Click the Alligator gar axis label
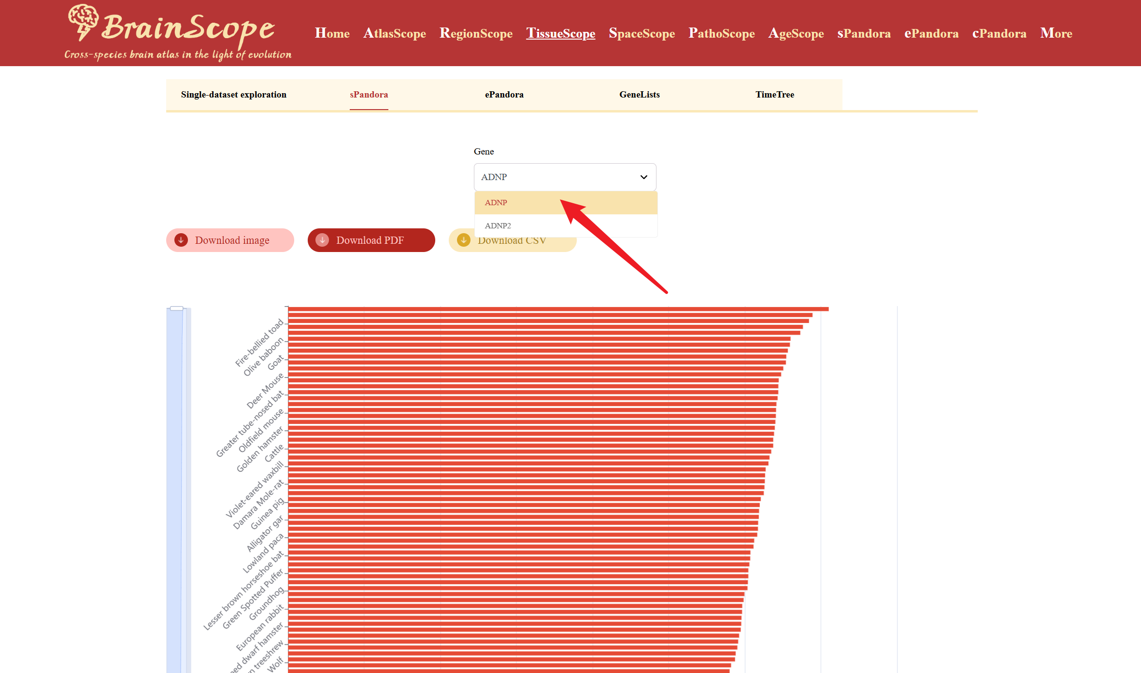The height and width of the screenshot is (673, 1141). pos(265,533)
